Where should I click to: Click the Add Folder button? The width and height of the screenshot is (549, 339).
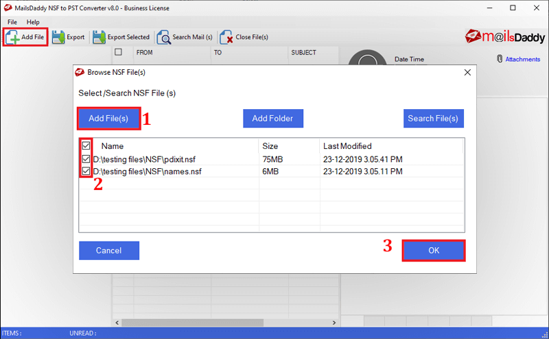(x=273, y=118)
